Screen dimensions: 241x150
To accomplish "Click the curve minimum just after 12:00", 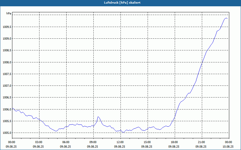I will pos(123,132).
